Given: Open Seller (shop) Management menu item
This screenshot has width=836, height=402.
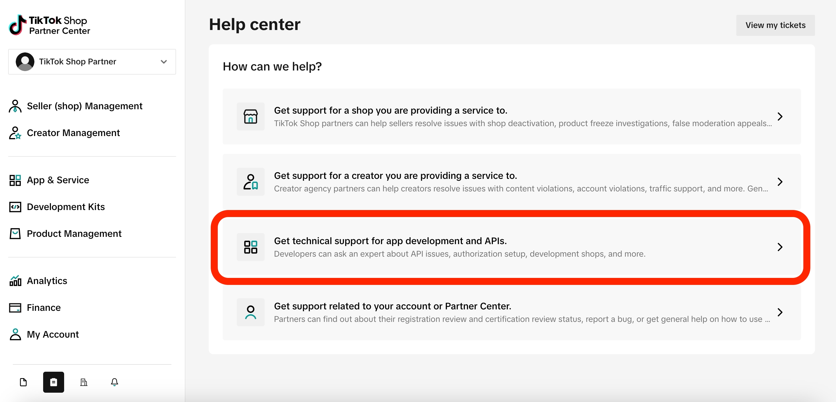Looking at the screenshot, I should click(x=84, y=106).
